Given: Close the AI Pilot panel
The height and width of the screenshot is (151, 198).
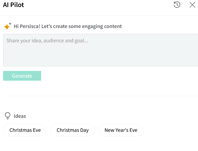Looking at the screenshot, I should pyautogui.click(x=192, y=5).
